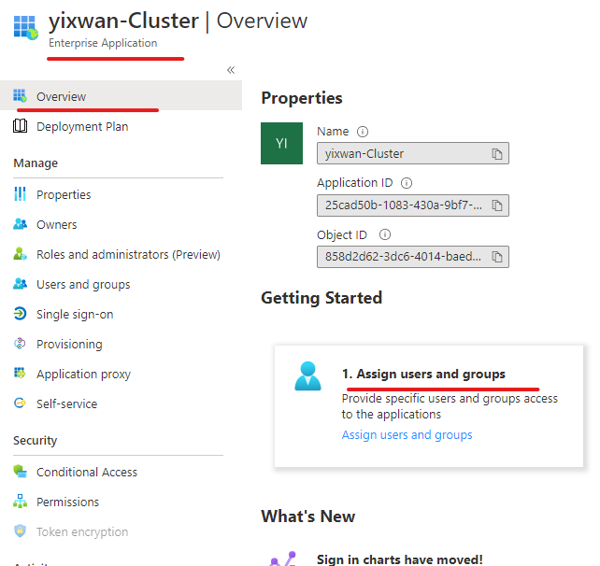This screenshot has height=566, width=600.
Task: Click the 'Sign in charts have moved!' heading
Action: pos(400,559)
